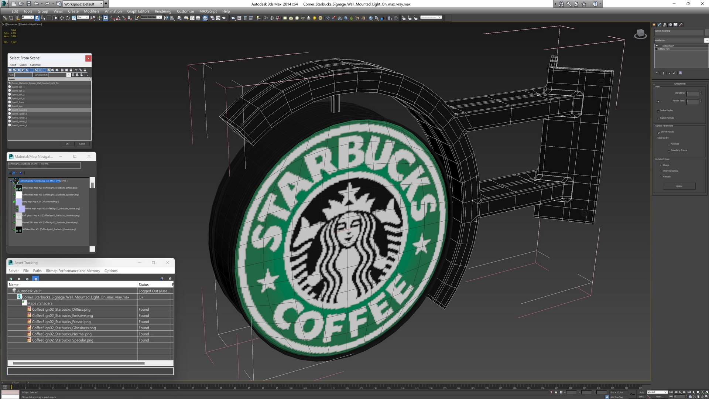Open the Modify command panel tab

[660, 25]
